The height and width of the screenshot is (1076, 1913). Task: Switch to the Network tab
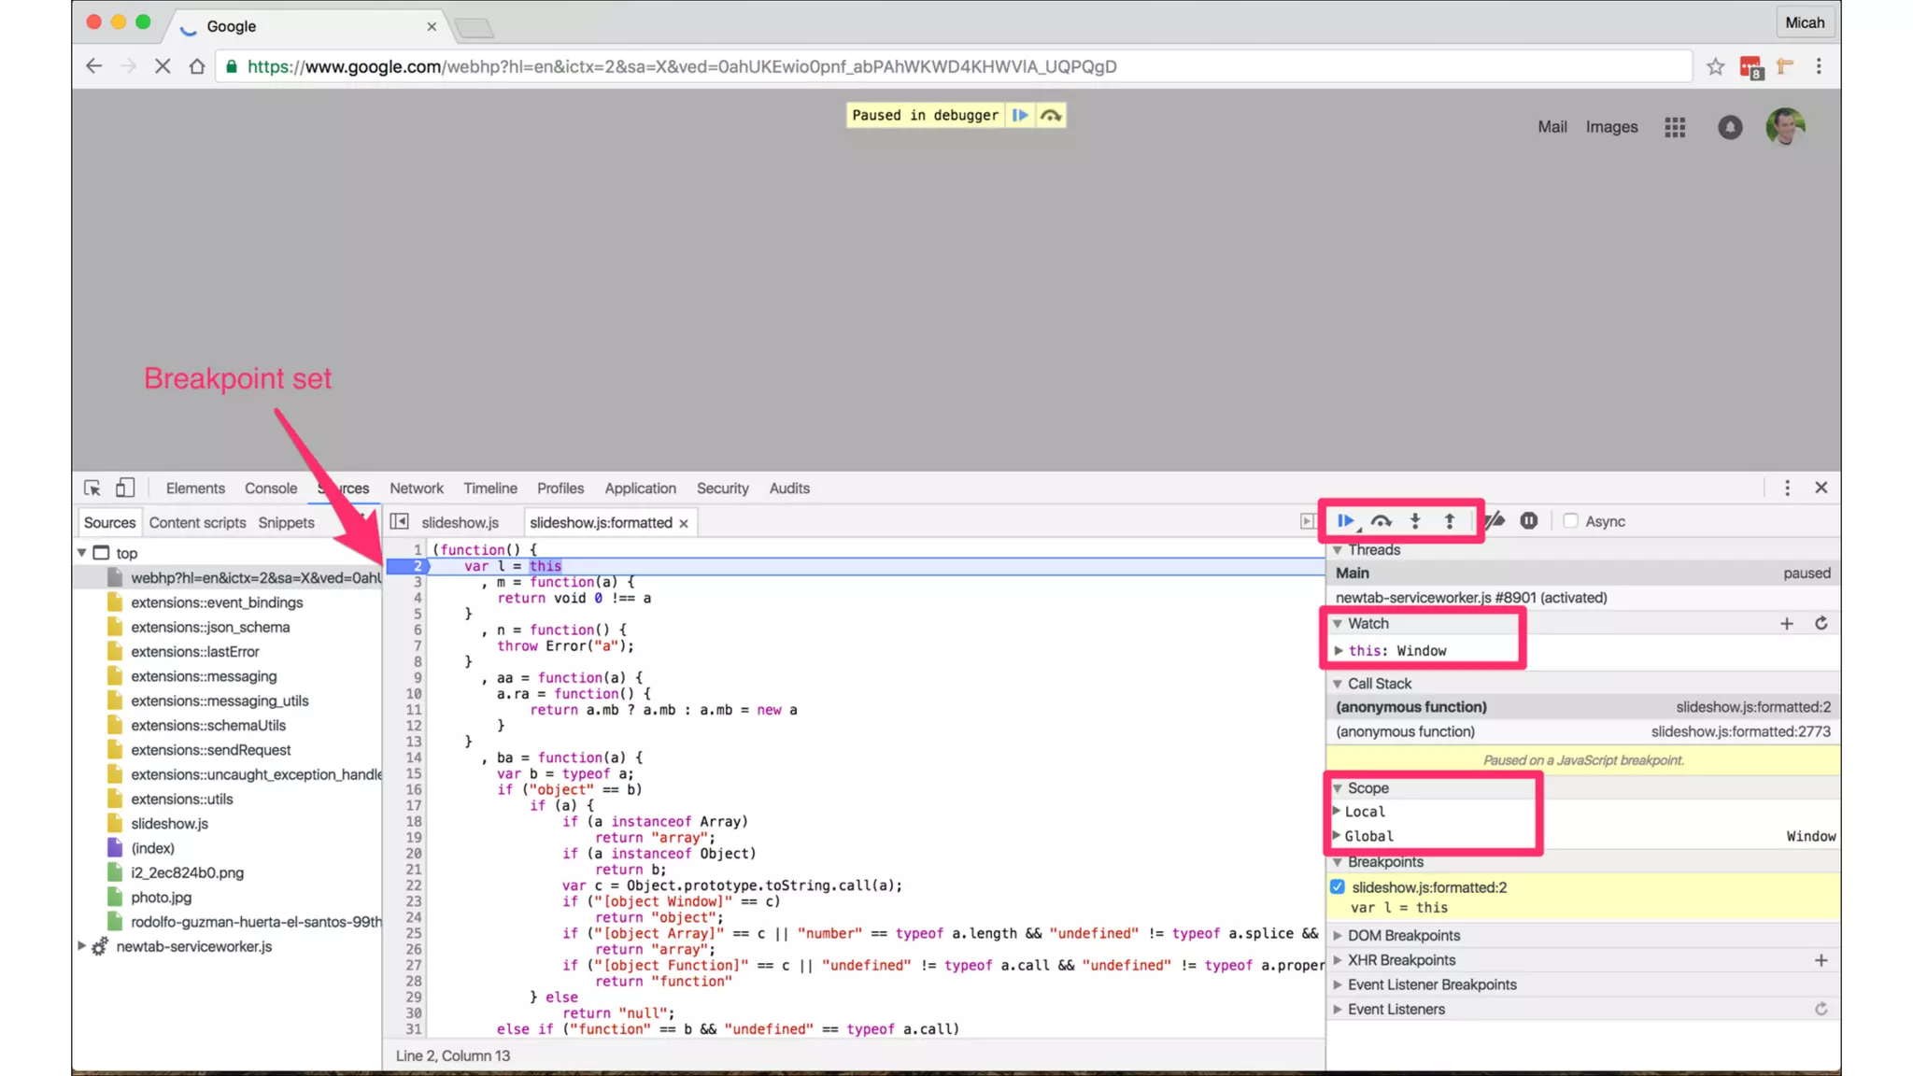[416, 488]
